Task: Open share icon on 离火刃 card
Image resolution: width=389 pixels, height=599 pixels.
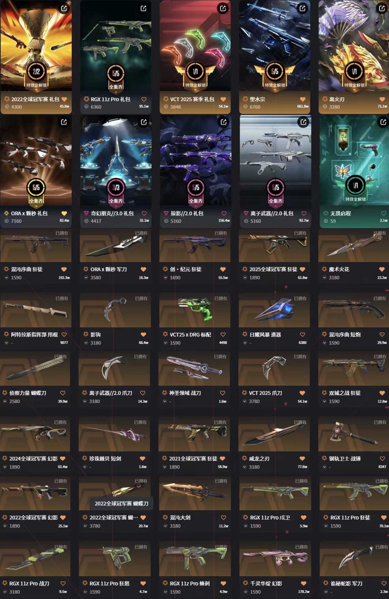Action: coord(382,8)
